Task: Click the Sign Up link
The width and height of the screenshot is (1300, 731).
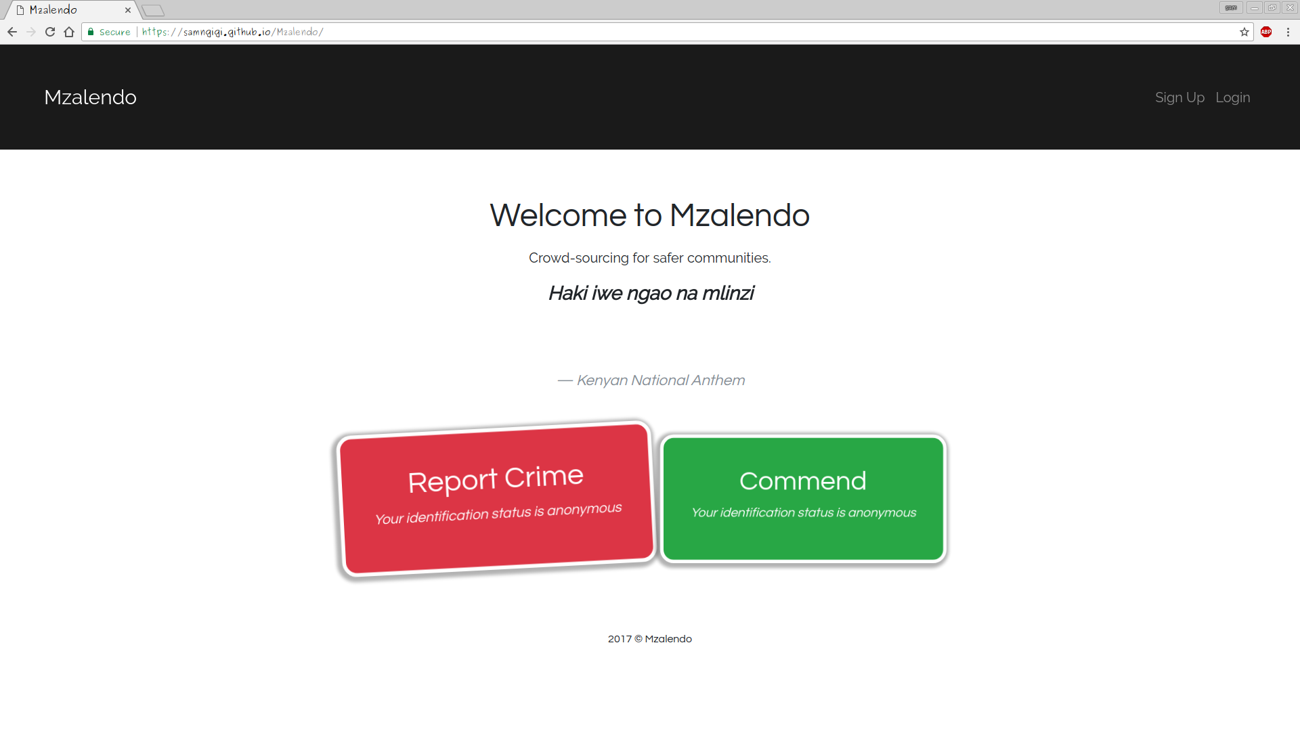Action: click(1179, 97)
